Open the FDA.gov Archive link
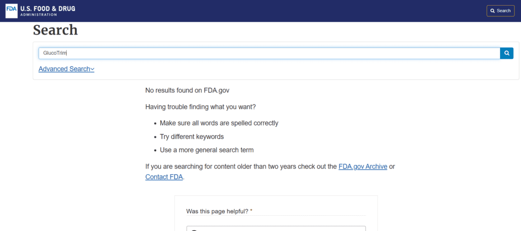 coord(363,167)
